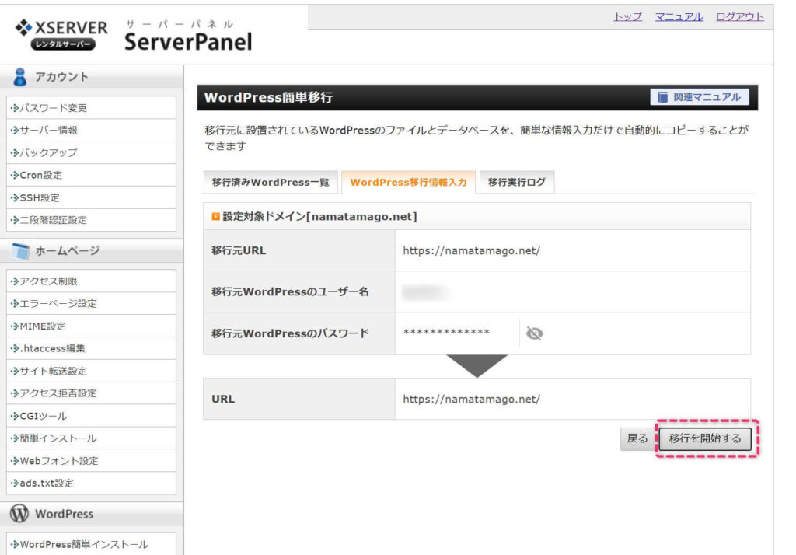Open the トップ link

click(628, 17)
